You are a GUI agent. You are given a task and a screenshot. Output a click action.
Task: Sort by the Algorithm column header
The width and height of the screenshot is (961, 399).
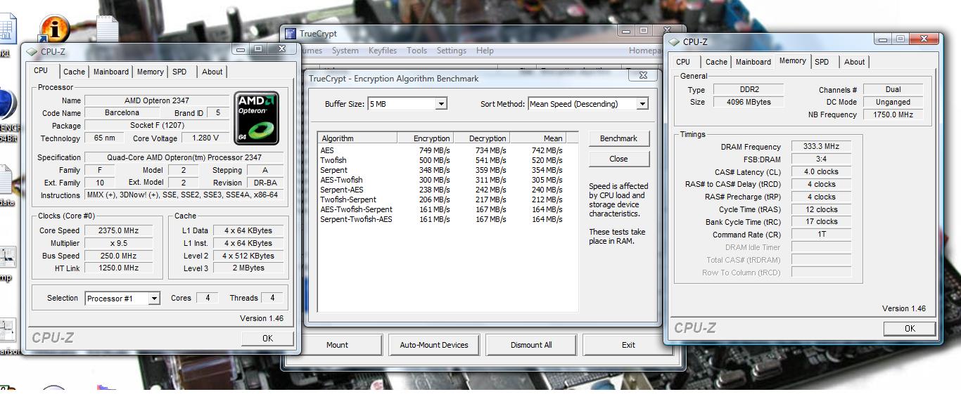pyautogui.click(x=357, y=138)
